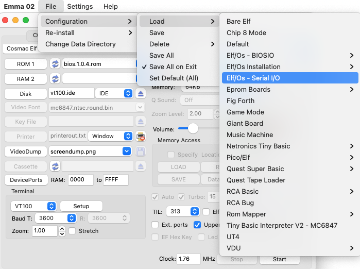360x269 pixels.
Task: Choose Re-install menu entry
Action: click(88, 32)
